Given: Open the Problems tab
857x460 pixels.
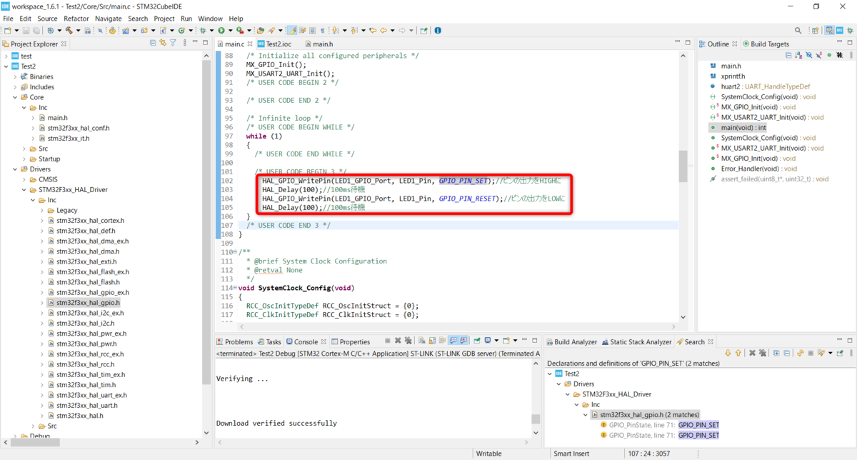Looking at the screenshot, I should (x=234, y=342).
